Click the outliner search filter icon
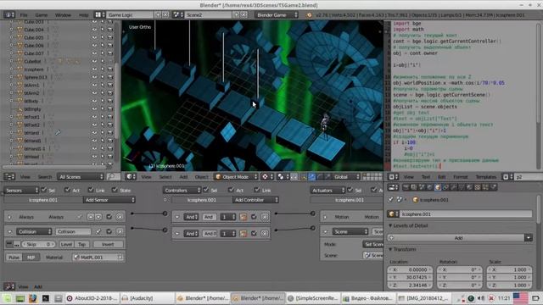The image size is (543, 305). pos(112,177)
